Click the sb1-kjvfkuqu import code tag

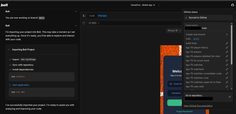click(28, 59)
